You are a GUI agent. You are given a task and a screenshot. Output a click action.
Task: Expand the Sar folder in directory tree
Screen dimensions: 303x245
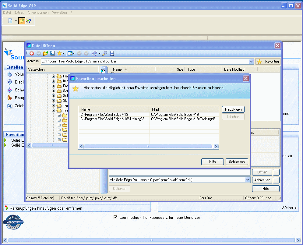tap(54, 91)
